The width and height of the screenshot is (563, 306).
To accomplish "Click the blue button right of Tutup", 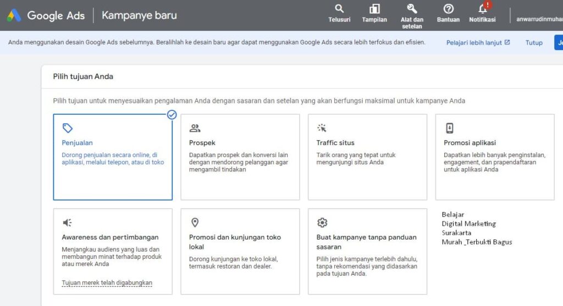I will (x=559, y=43).
